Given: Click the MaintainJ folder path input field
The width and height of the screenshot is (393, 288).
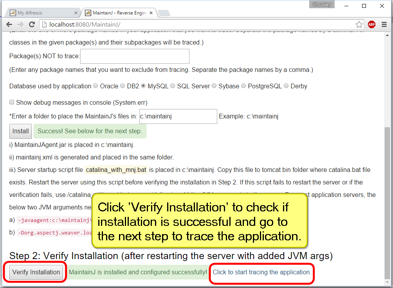Looking at the screenshot, I should coord(178,116).
